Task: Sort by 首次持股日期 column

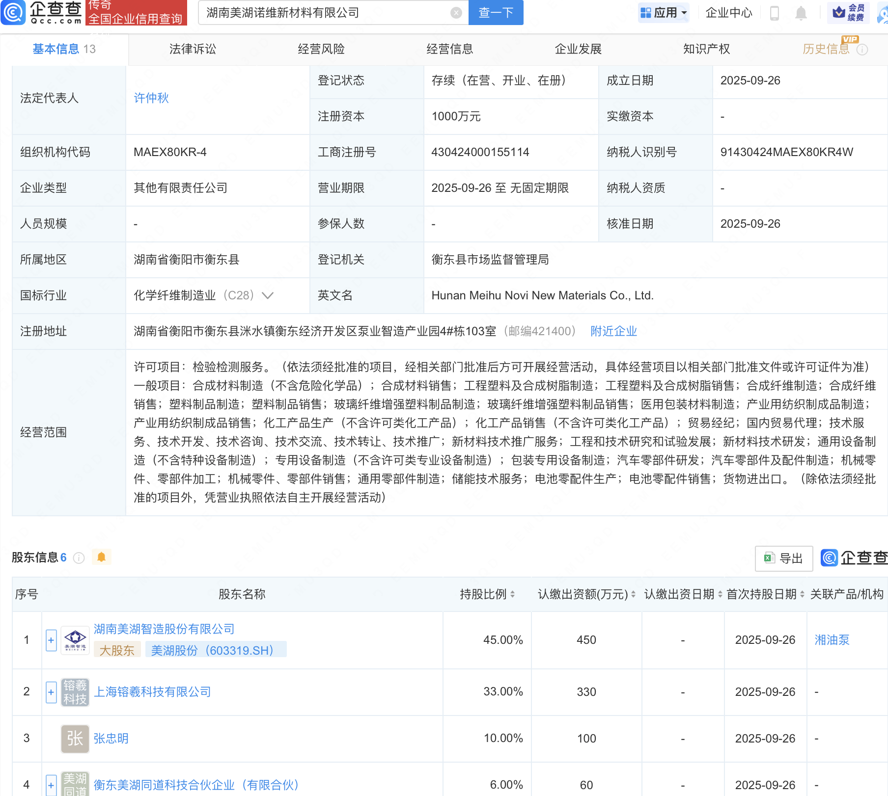Action: click(802, 594)
